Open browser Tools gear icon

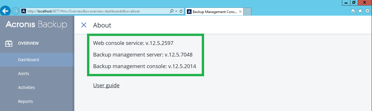click(367, 11)
